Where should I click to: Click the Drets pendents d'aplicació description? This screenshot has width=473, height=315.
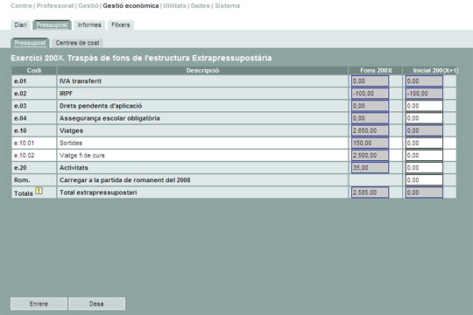coord(101,106)
